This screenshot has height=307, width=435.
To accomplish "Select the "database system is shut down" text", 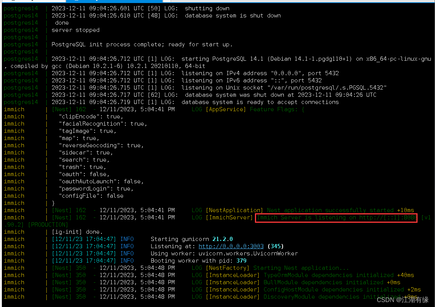I will point(233,16).
